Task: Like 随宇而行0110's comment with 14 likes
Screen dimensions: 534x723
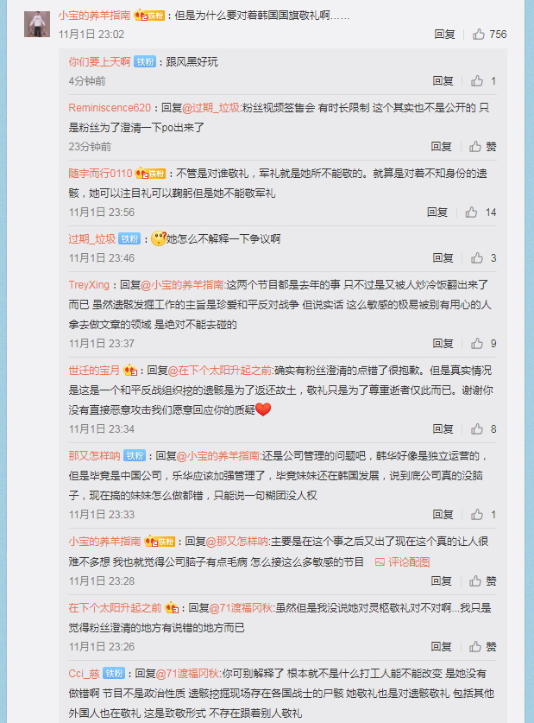Action: tap(471, 212)
